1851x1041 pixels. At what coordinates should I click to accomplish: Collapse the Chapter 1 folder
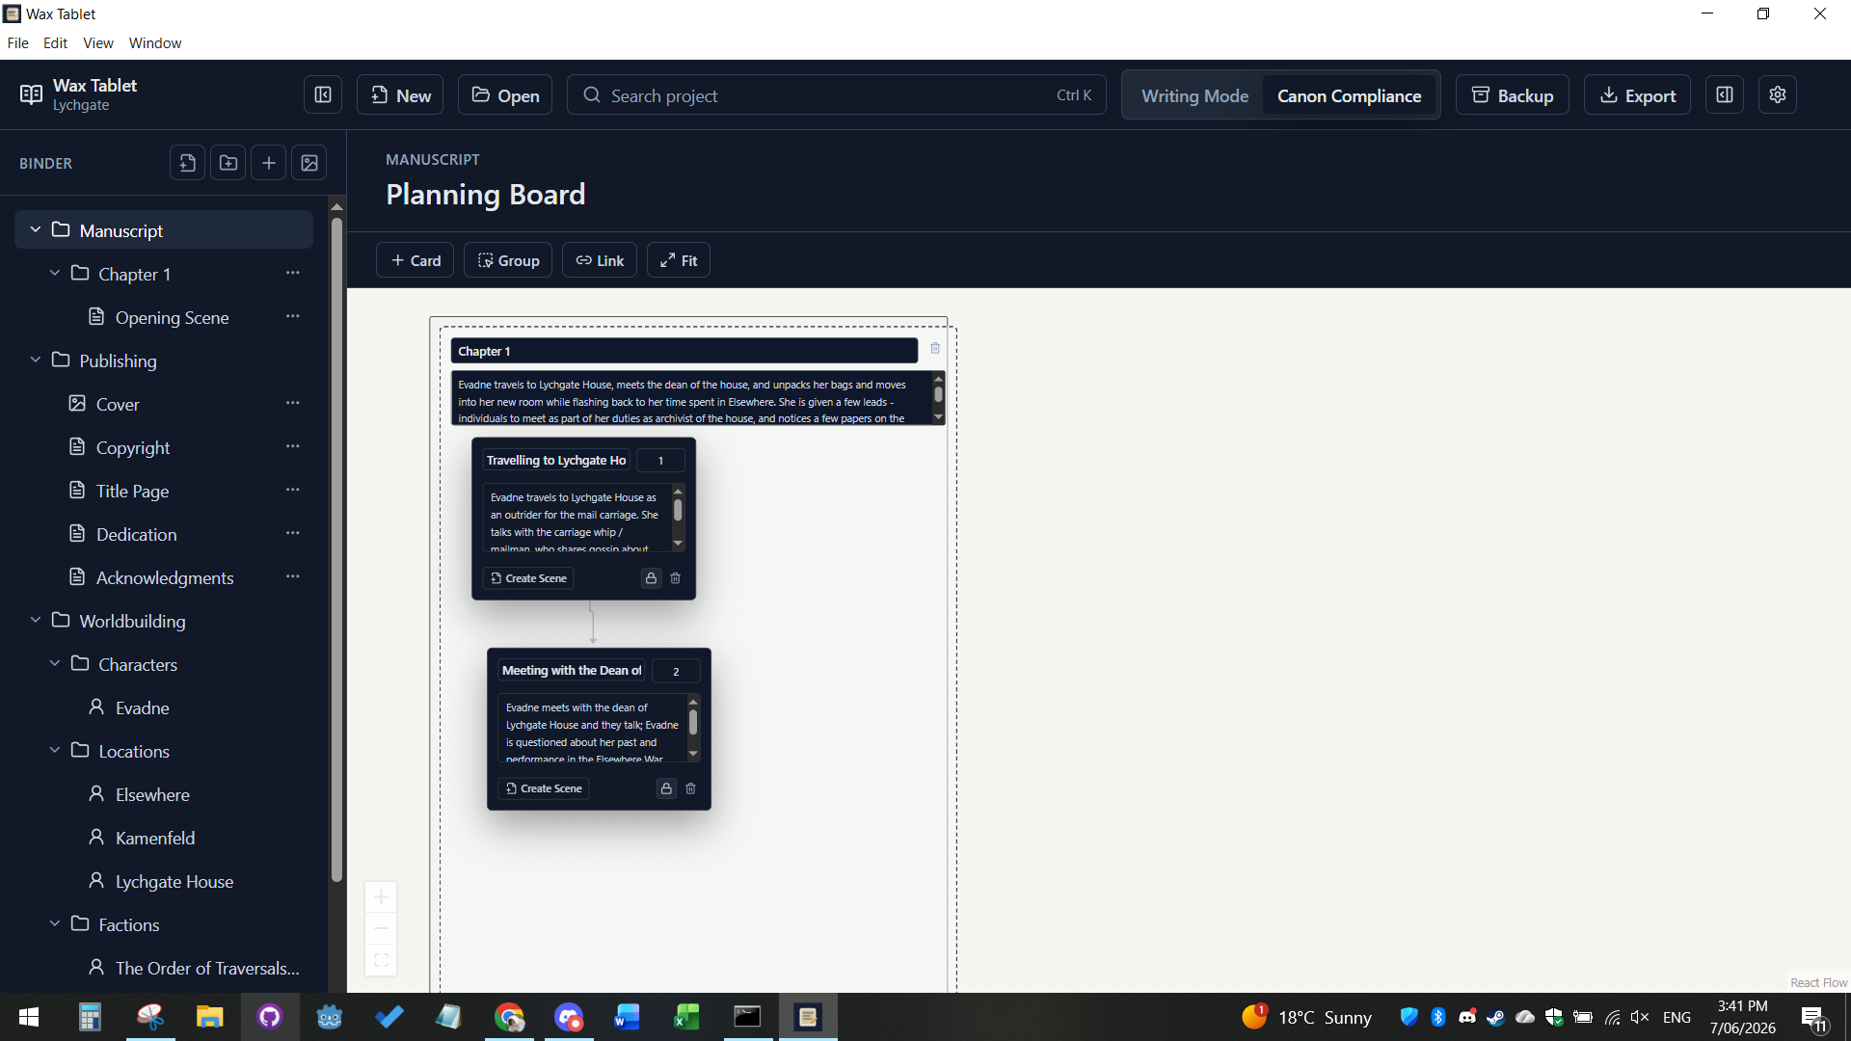[x=55, y=273]
